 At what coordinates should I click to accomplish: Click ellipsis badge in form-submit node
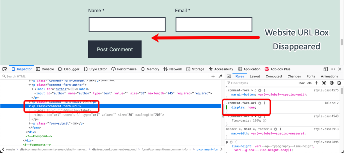[x=74, y=123]
